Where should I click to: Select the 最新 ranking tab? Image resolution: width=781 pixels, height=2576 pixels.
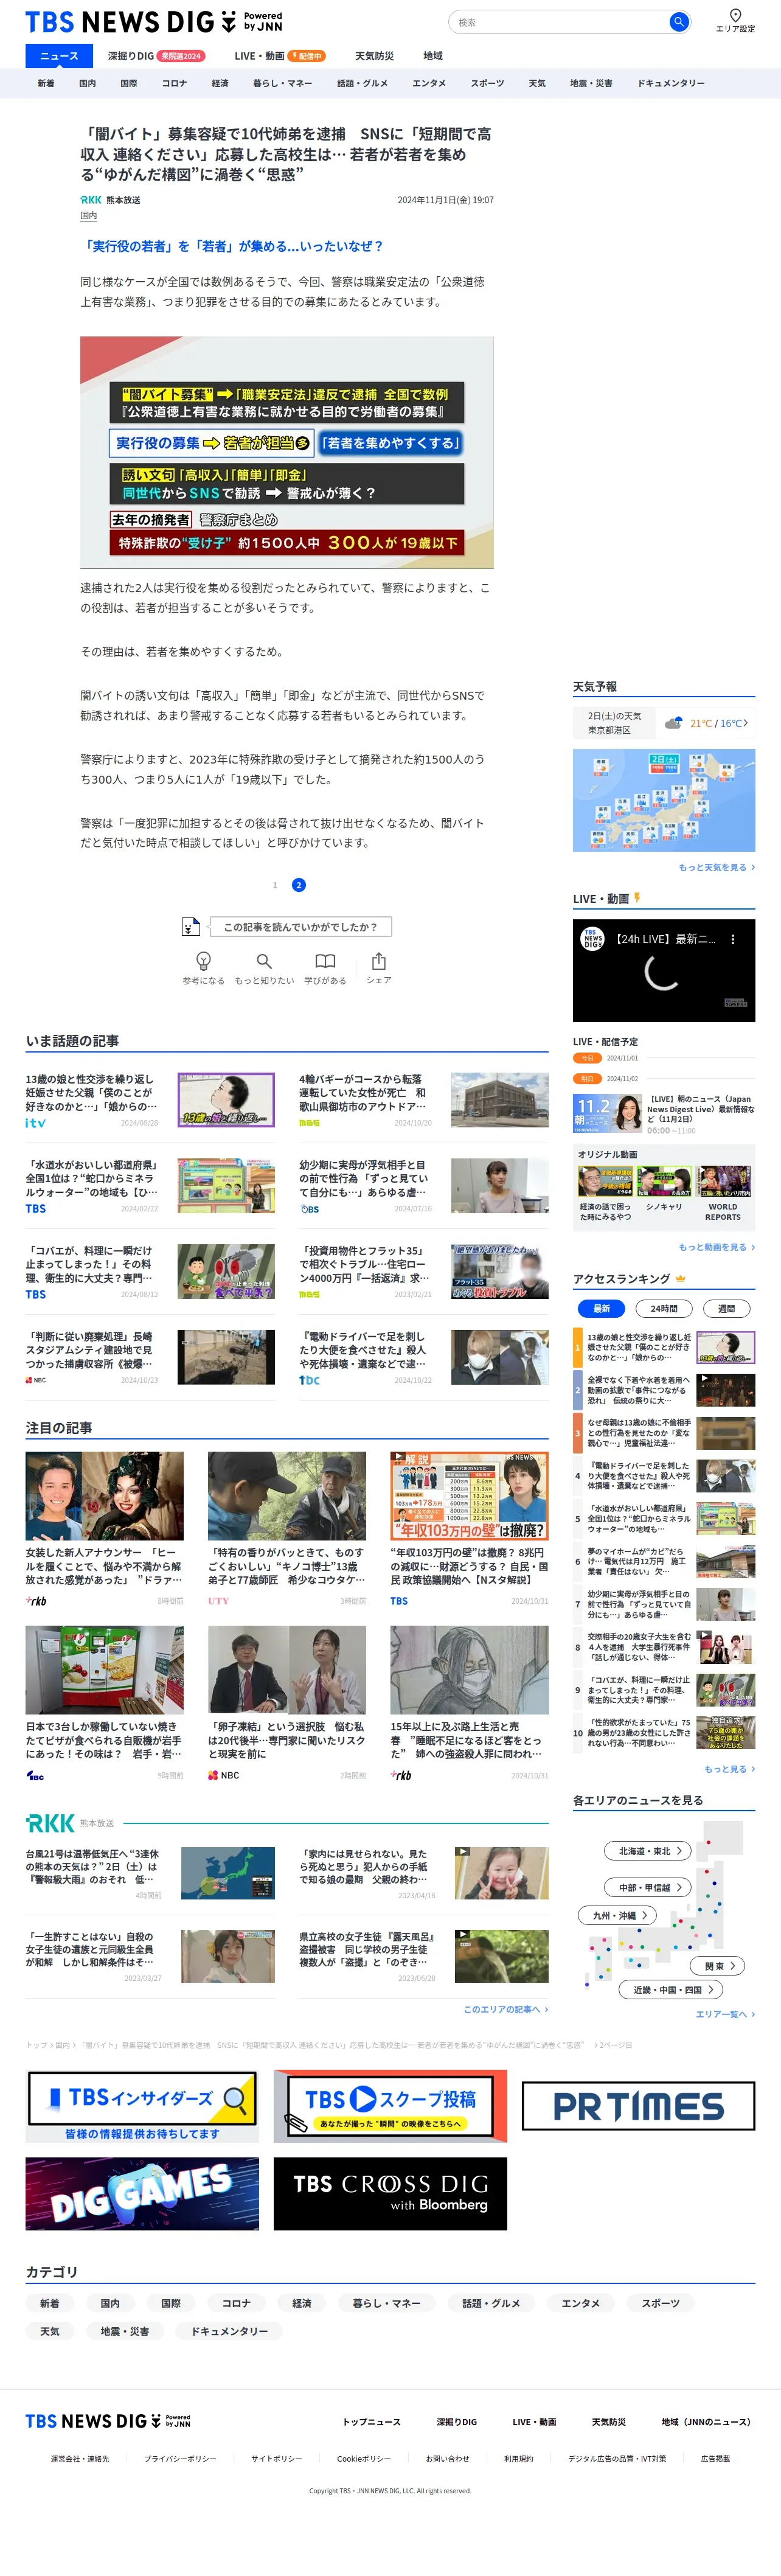[601, 1308]
